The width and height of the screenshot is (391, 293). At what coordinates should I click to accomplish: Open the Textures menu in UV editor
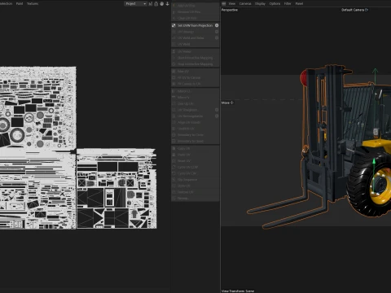tap(33, 3)
